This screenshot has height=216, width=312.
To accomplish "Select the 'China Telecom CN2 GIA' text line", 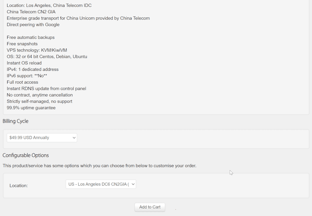I will point(31,12).
